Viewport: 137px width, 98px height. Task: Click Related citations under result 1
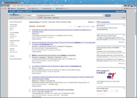coord(37,39)
